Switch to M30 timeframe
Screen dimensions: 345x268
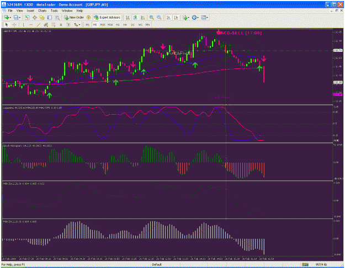click(x=110, y=25)
